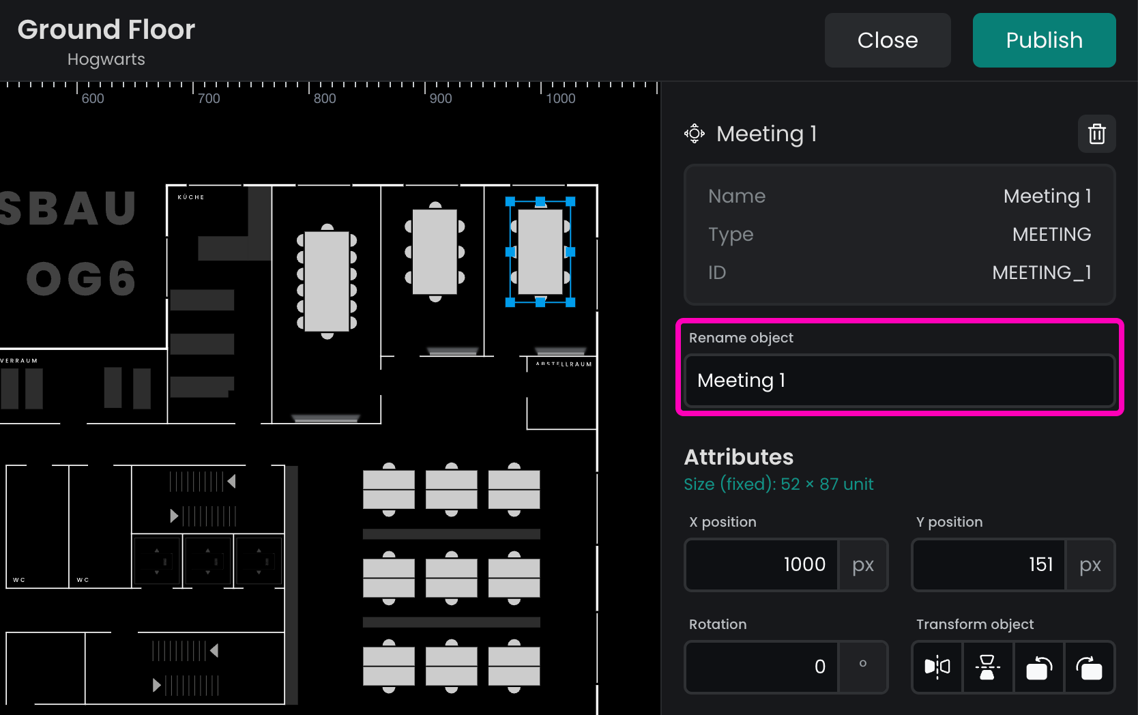
Task: Click the top-left blue selection handle
Action: tap(510, 201)
